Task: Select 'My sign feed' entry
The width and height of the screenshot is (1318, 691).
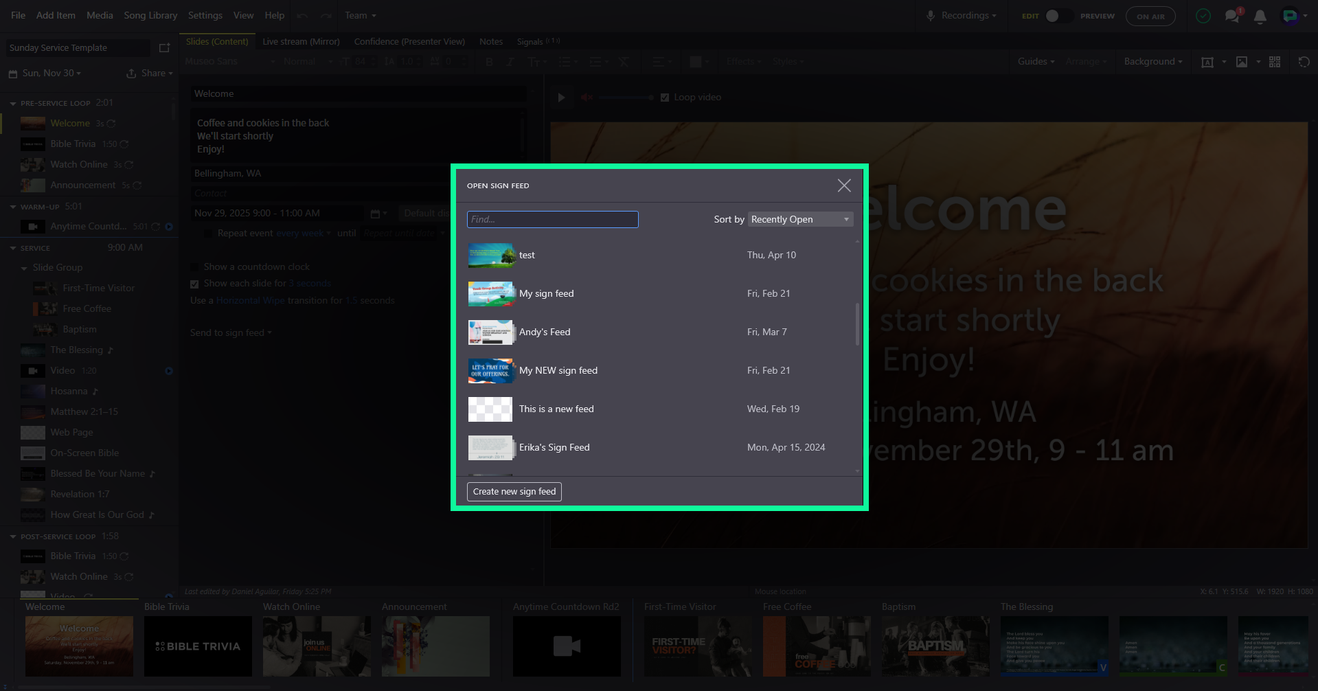Action: (659, 293)
